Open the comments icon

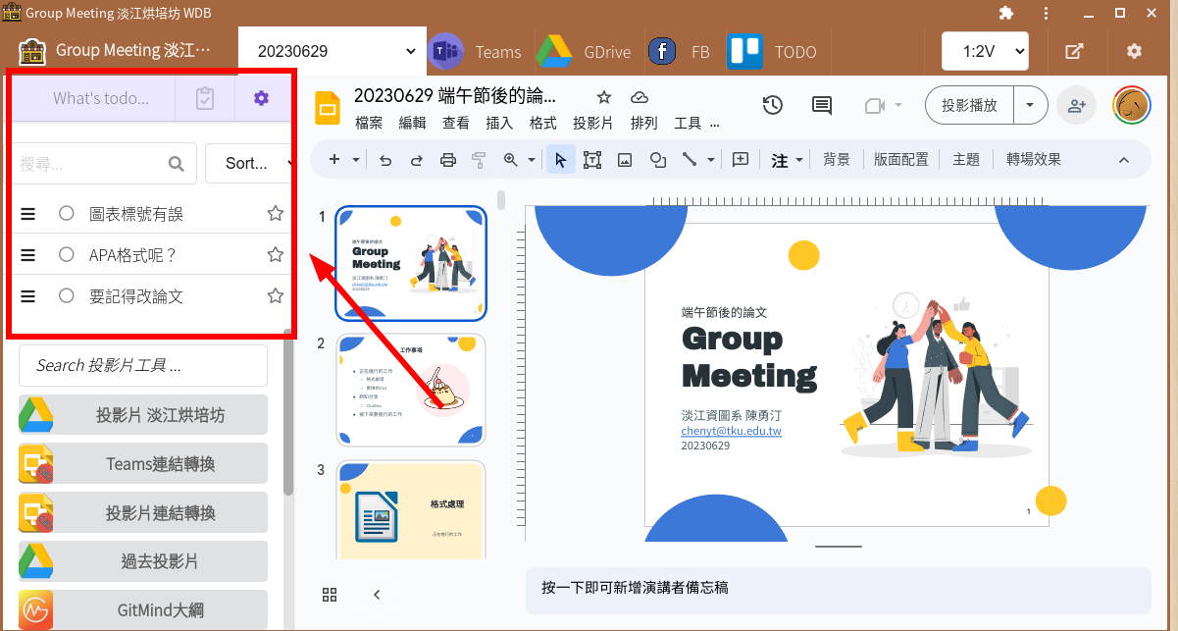click(822, 105)
